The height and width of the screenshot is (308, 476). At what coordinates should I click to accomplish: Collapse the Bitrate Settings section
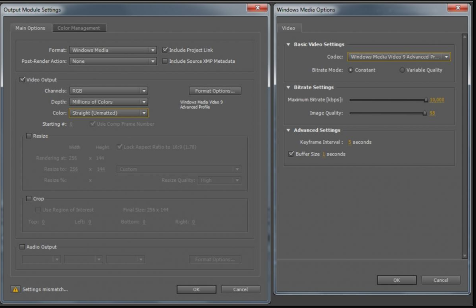click(x=288, y=87)
